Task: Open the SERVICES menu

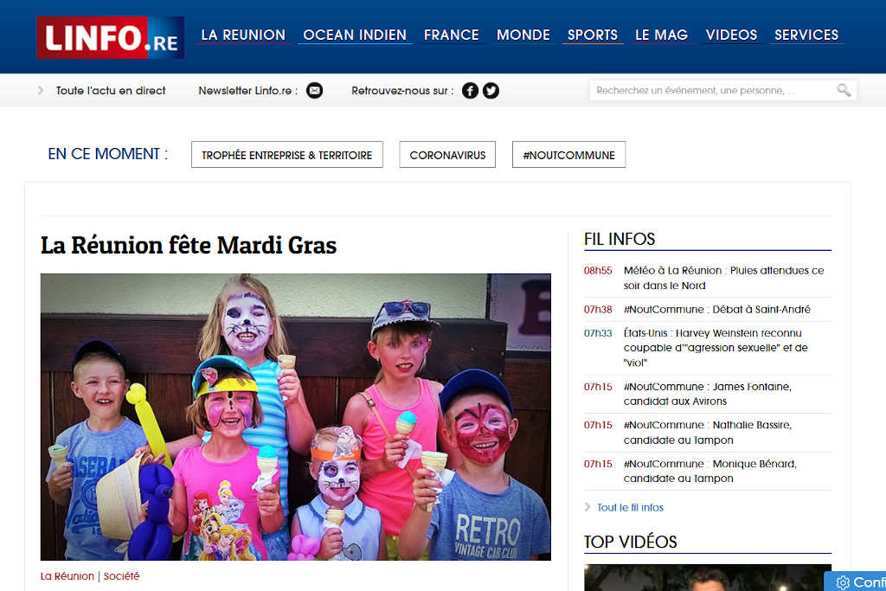Action: point(806,35)
